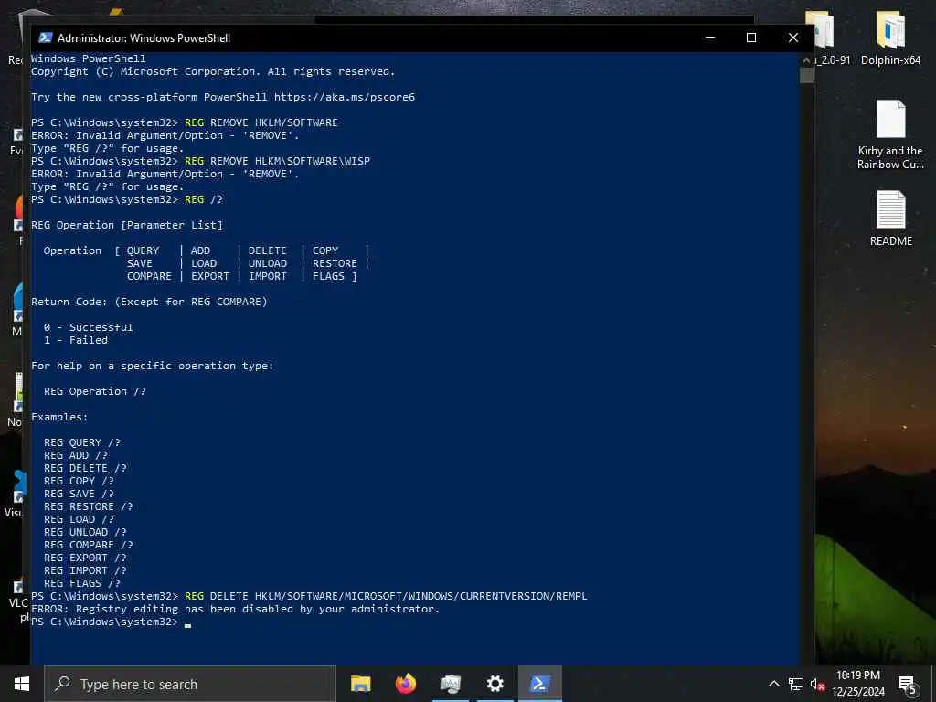Click the Copyright (C) Microsoft Corporation line
Screen dimensions: 936x702
[x=213, y=71]
